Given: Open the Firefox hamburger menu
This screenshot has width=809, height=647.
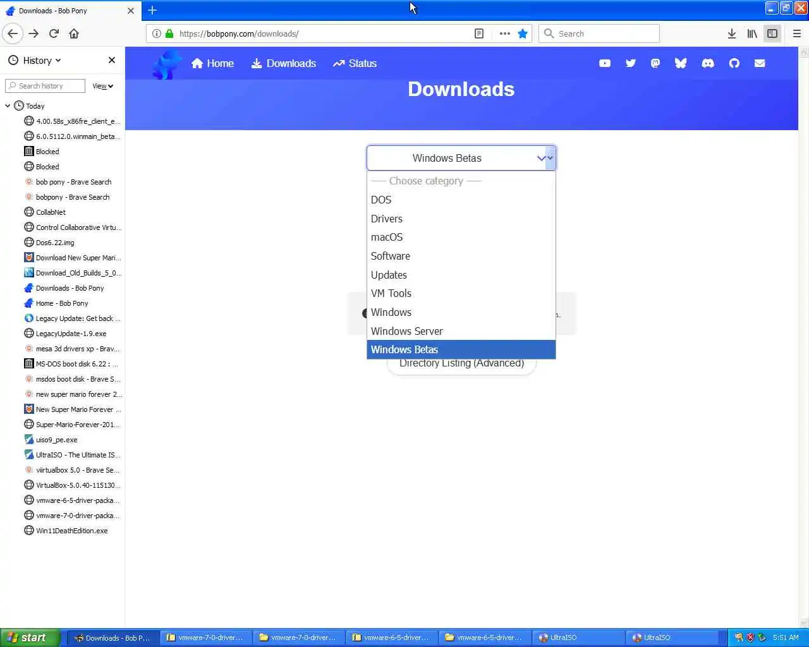Looking at the screenshot, I should coord(797,33).
